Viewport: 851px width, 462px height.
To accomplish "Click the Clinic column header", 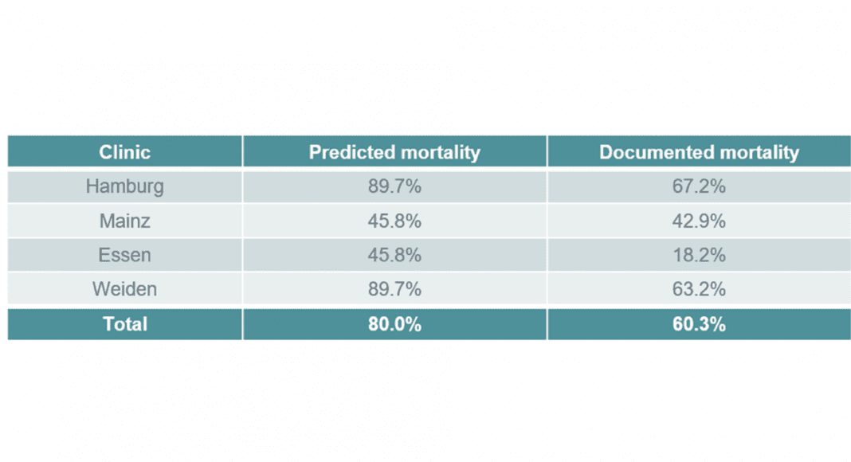I will click(125, 152).
